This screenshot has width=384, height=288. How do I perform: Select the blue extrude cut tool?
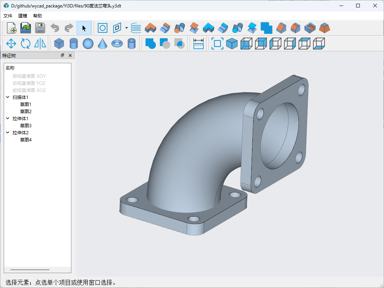[209, 28]
